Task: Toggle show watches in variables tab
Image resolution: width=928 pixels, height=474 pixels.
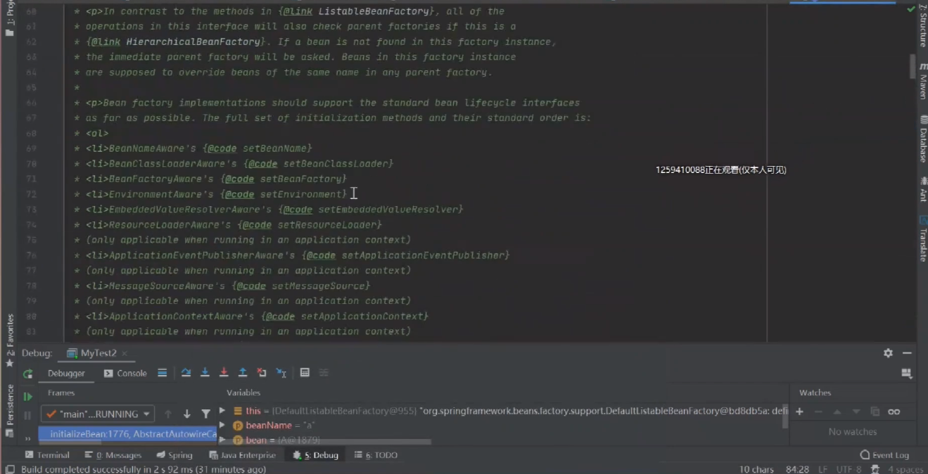Action: pyautogui.click(x=894, y=411)
